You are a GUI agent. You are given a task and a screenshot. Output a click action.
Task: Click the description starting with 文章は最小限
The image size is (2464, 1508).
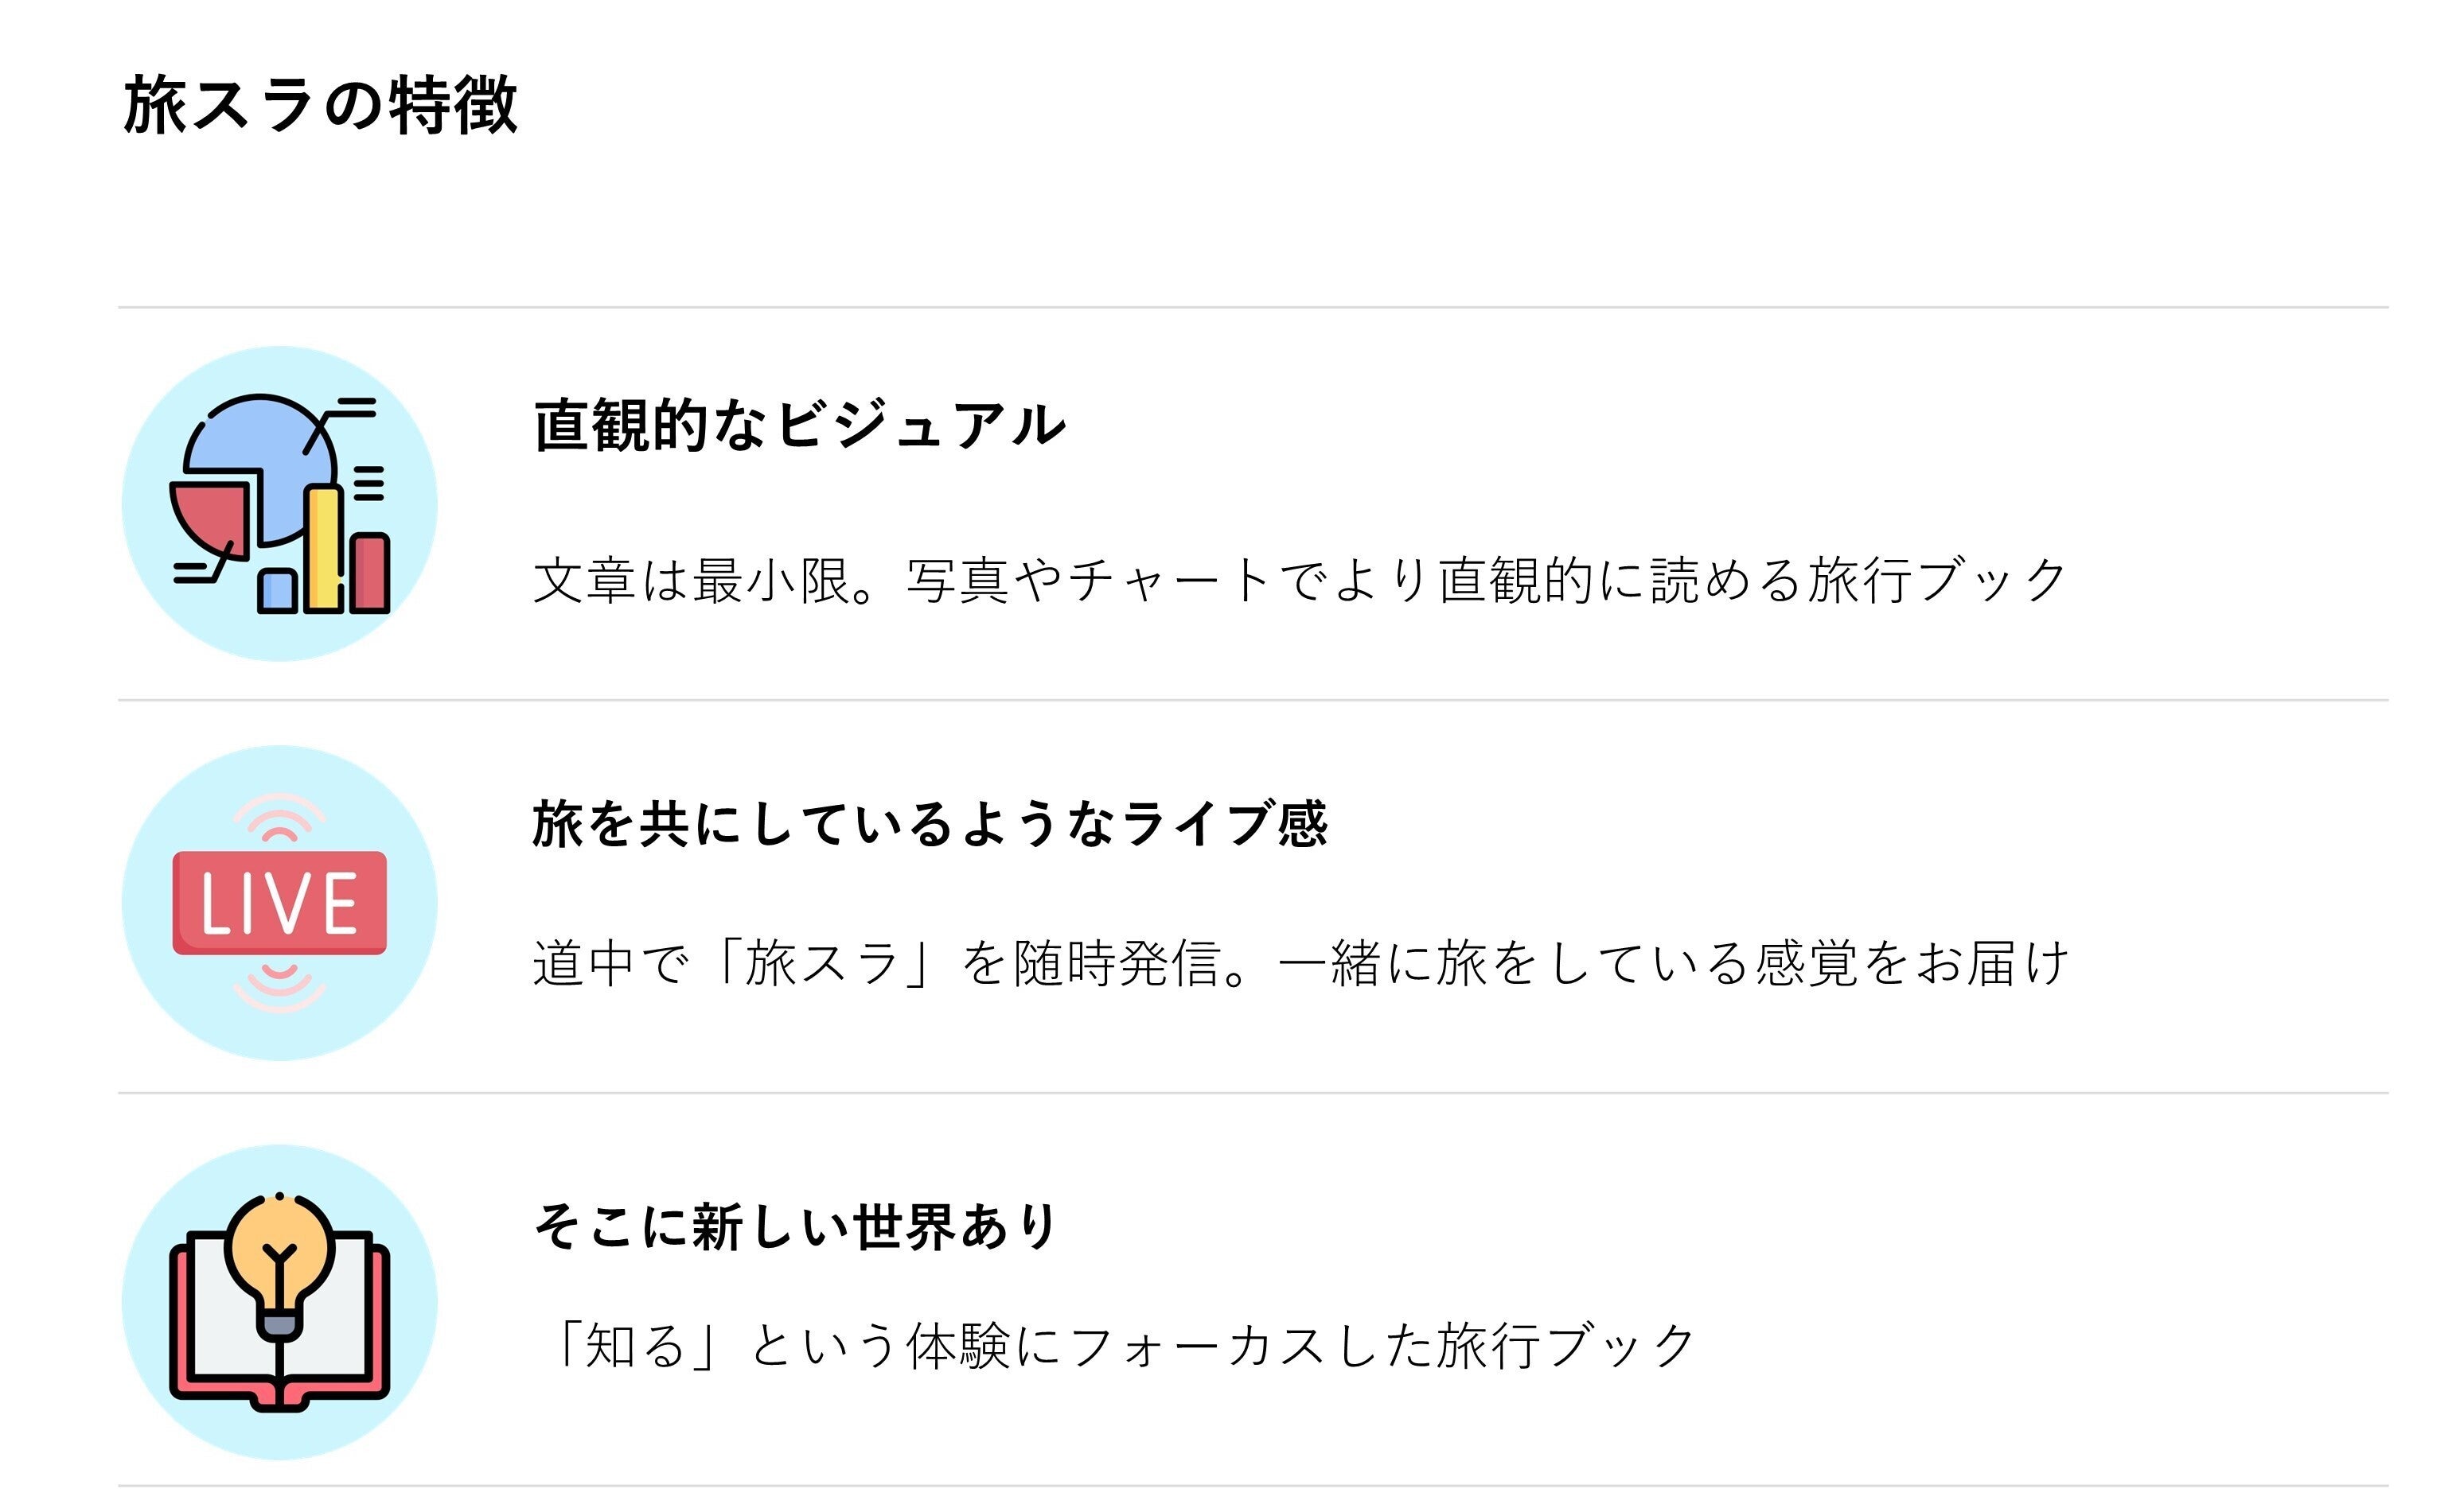[1299, 581]
